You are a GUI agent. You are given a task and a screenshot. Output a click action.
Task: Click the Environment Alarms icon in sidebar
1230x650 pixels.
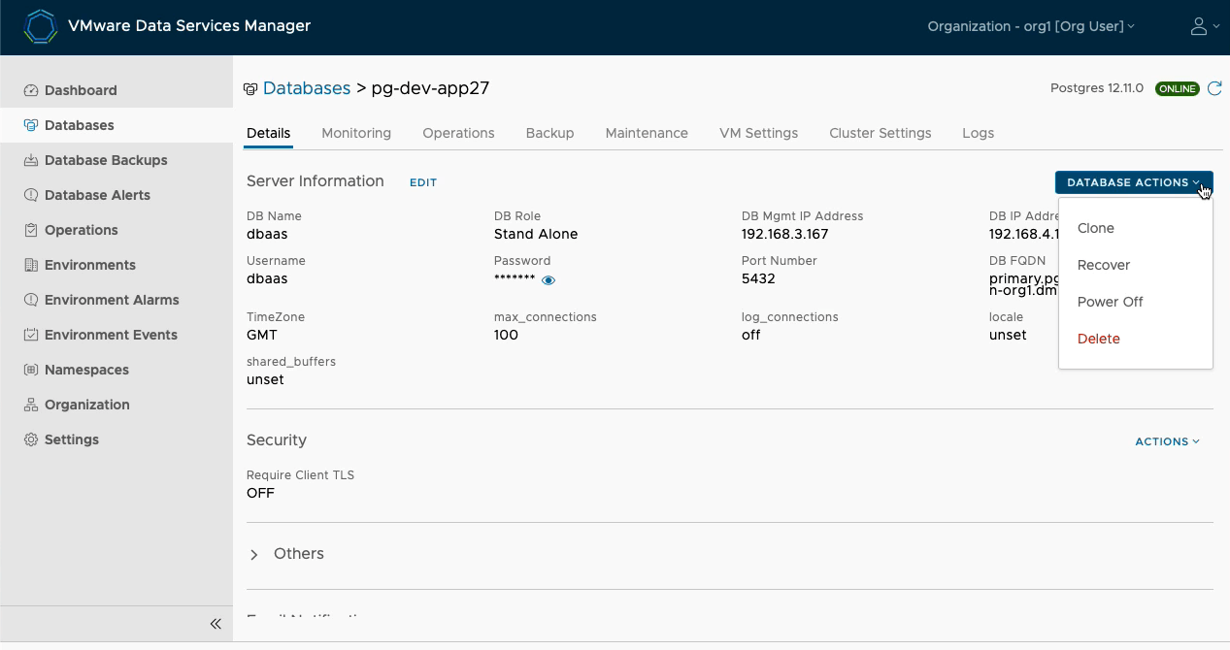tap(31, 300)
